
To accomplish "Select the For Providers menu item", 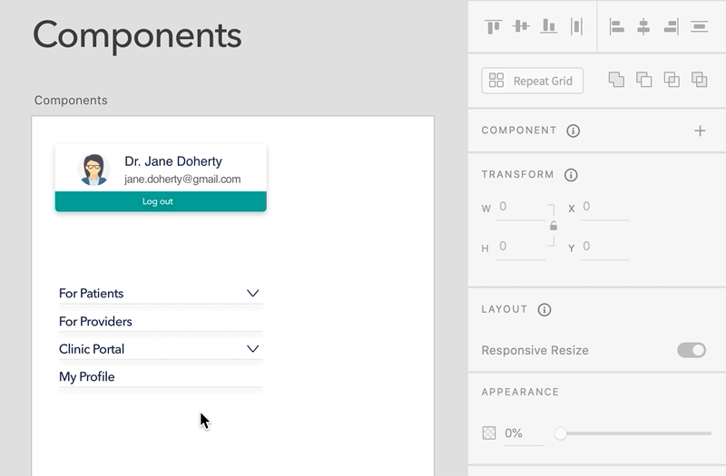I will pos(161,321).
